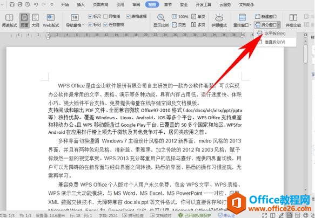Set zoom to 100% button
Viewport: 315px width, 218px height.
pyautogui.click(x=180, y=16)
